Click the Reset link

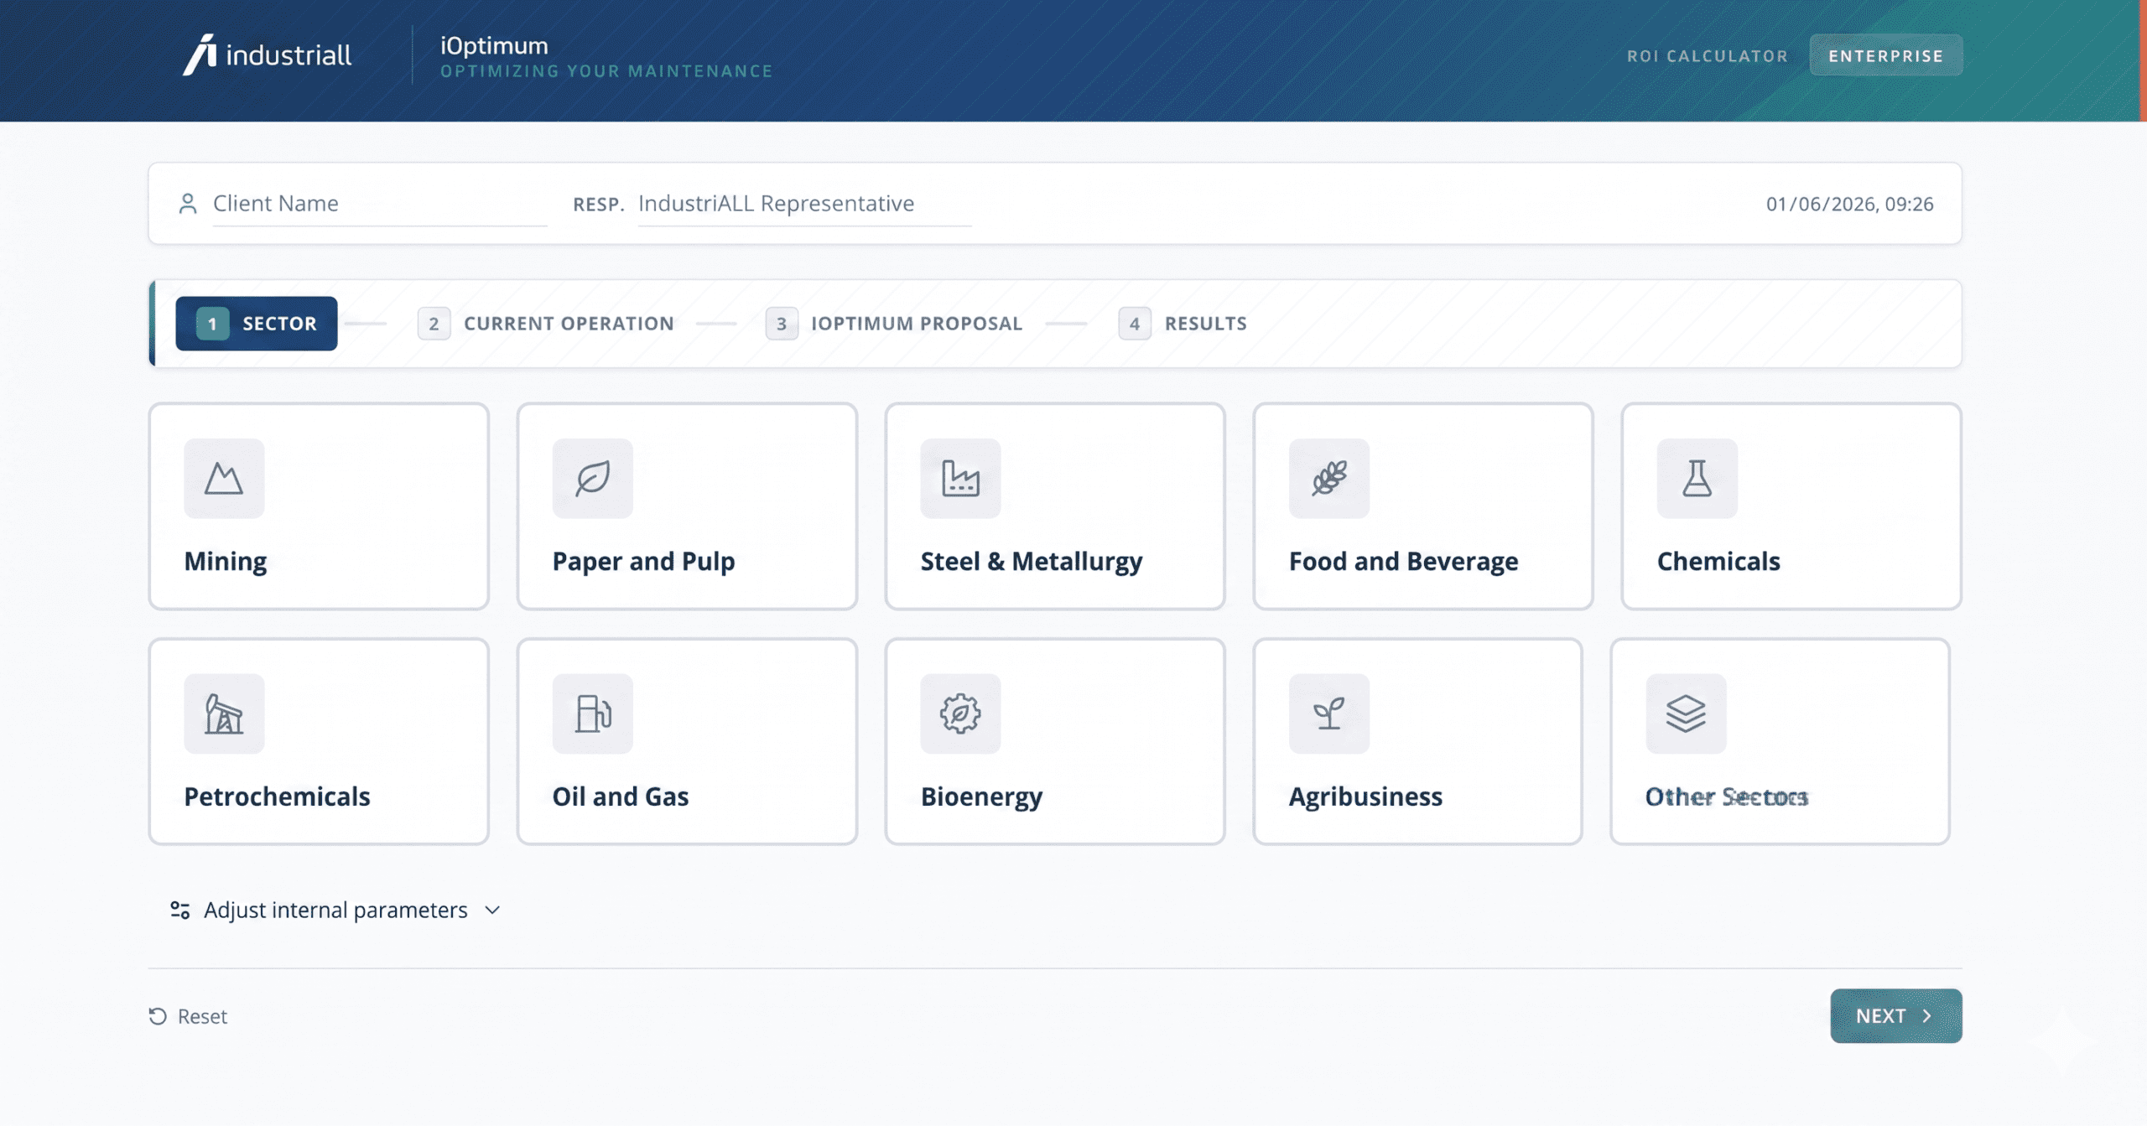(x=188, y=1016)
